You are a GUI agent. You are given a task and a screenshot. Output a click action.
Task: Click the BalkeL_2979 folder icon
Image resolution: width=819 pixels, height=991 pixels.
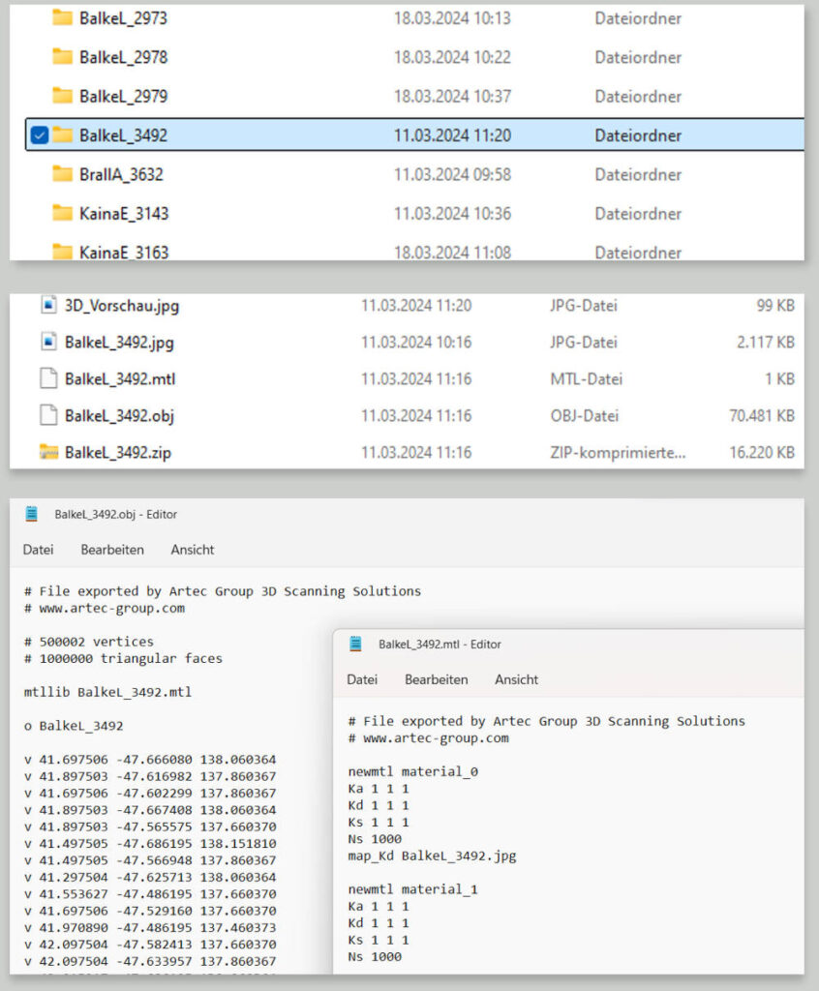pos(62,96)
